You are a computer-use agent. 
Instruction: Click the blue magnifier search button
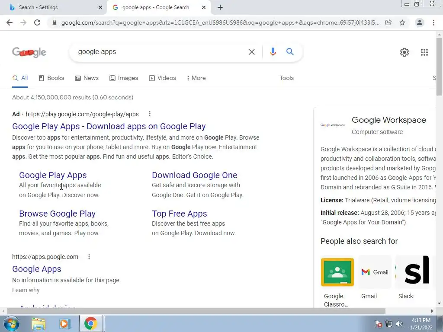[x=290, y=52]
